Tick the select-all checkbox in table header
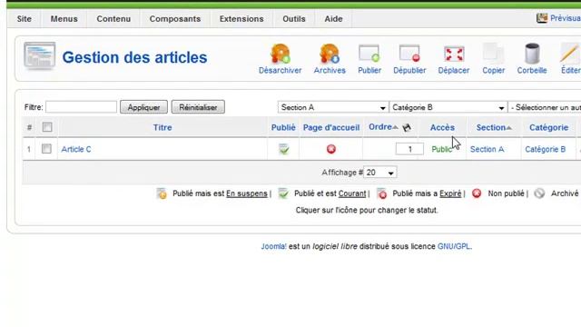Screen dimensions: 581x327 coord(47,127)
